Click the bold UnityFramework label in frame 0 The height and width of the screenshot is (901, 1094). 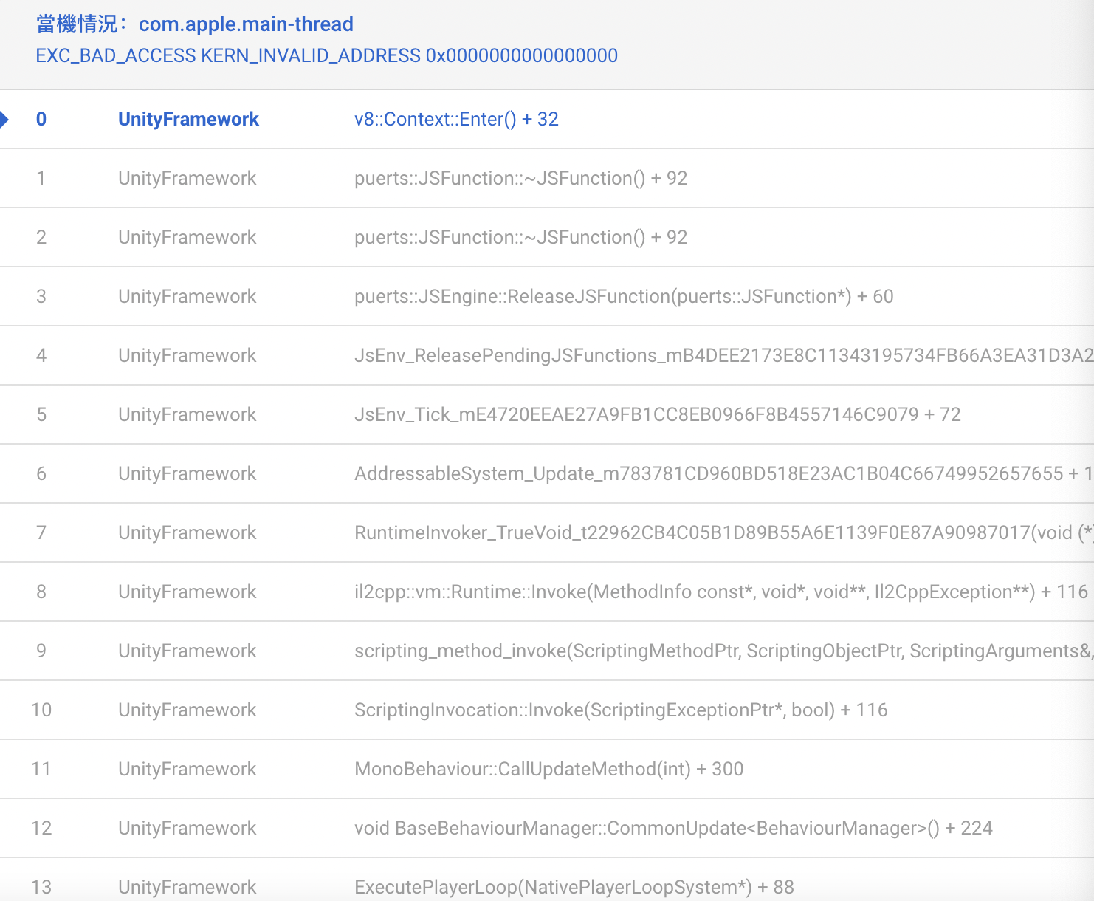[188, 119]
